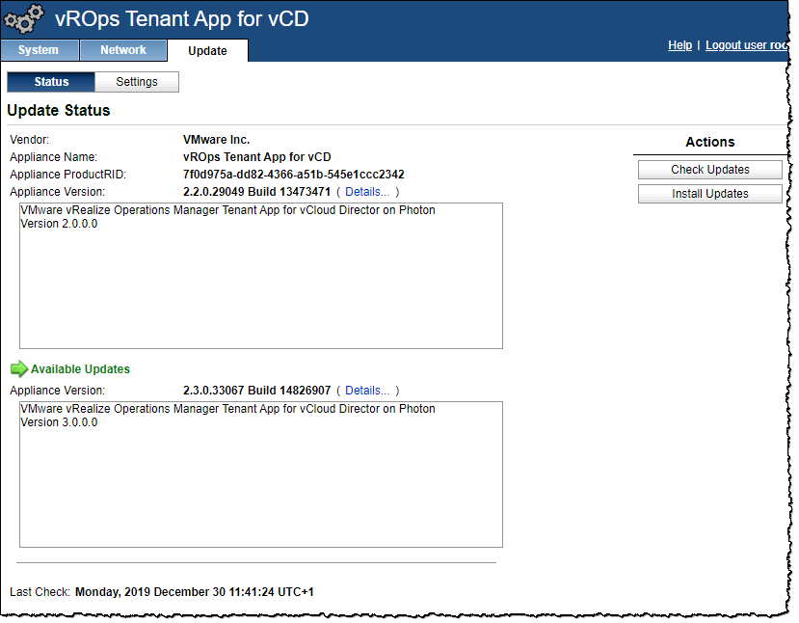Select the Update tab
Screen dimensions: 799x623
click(207, 51)
